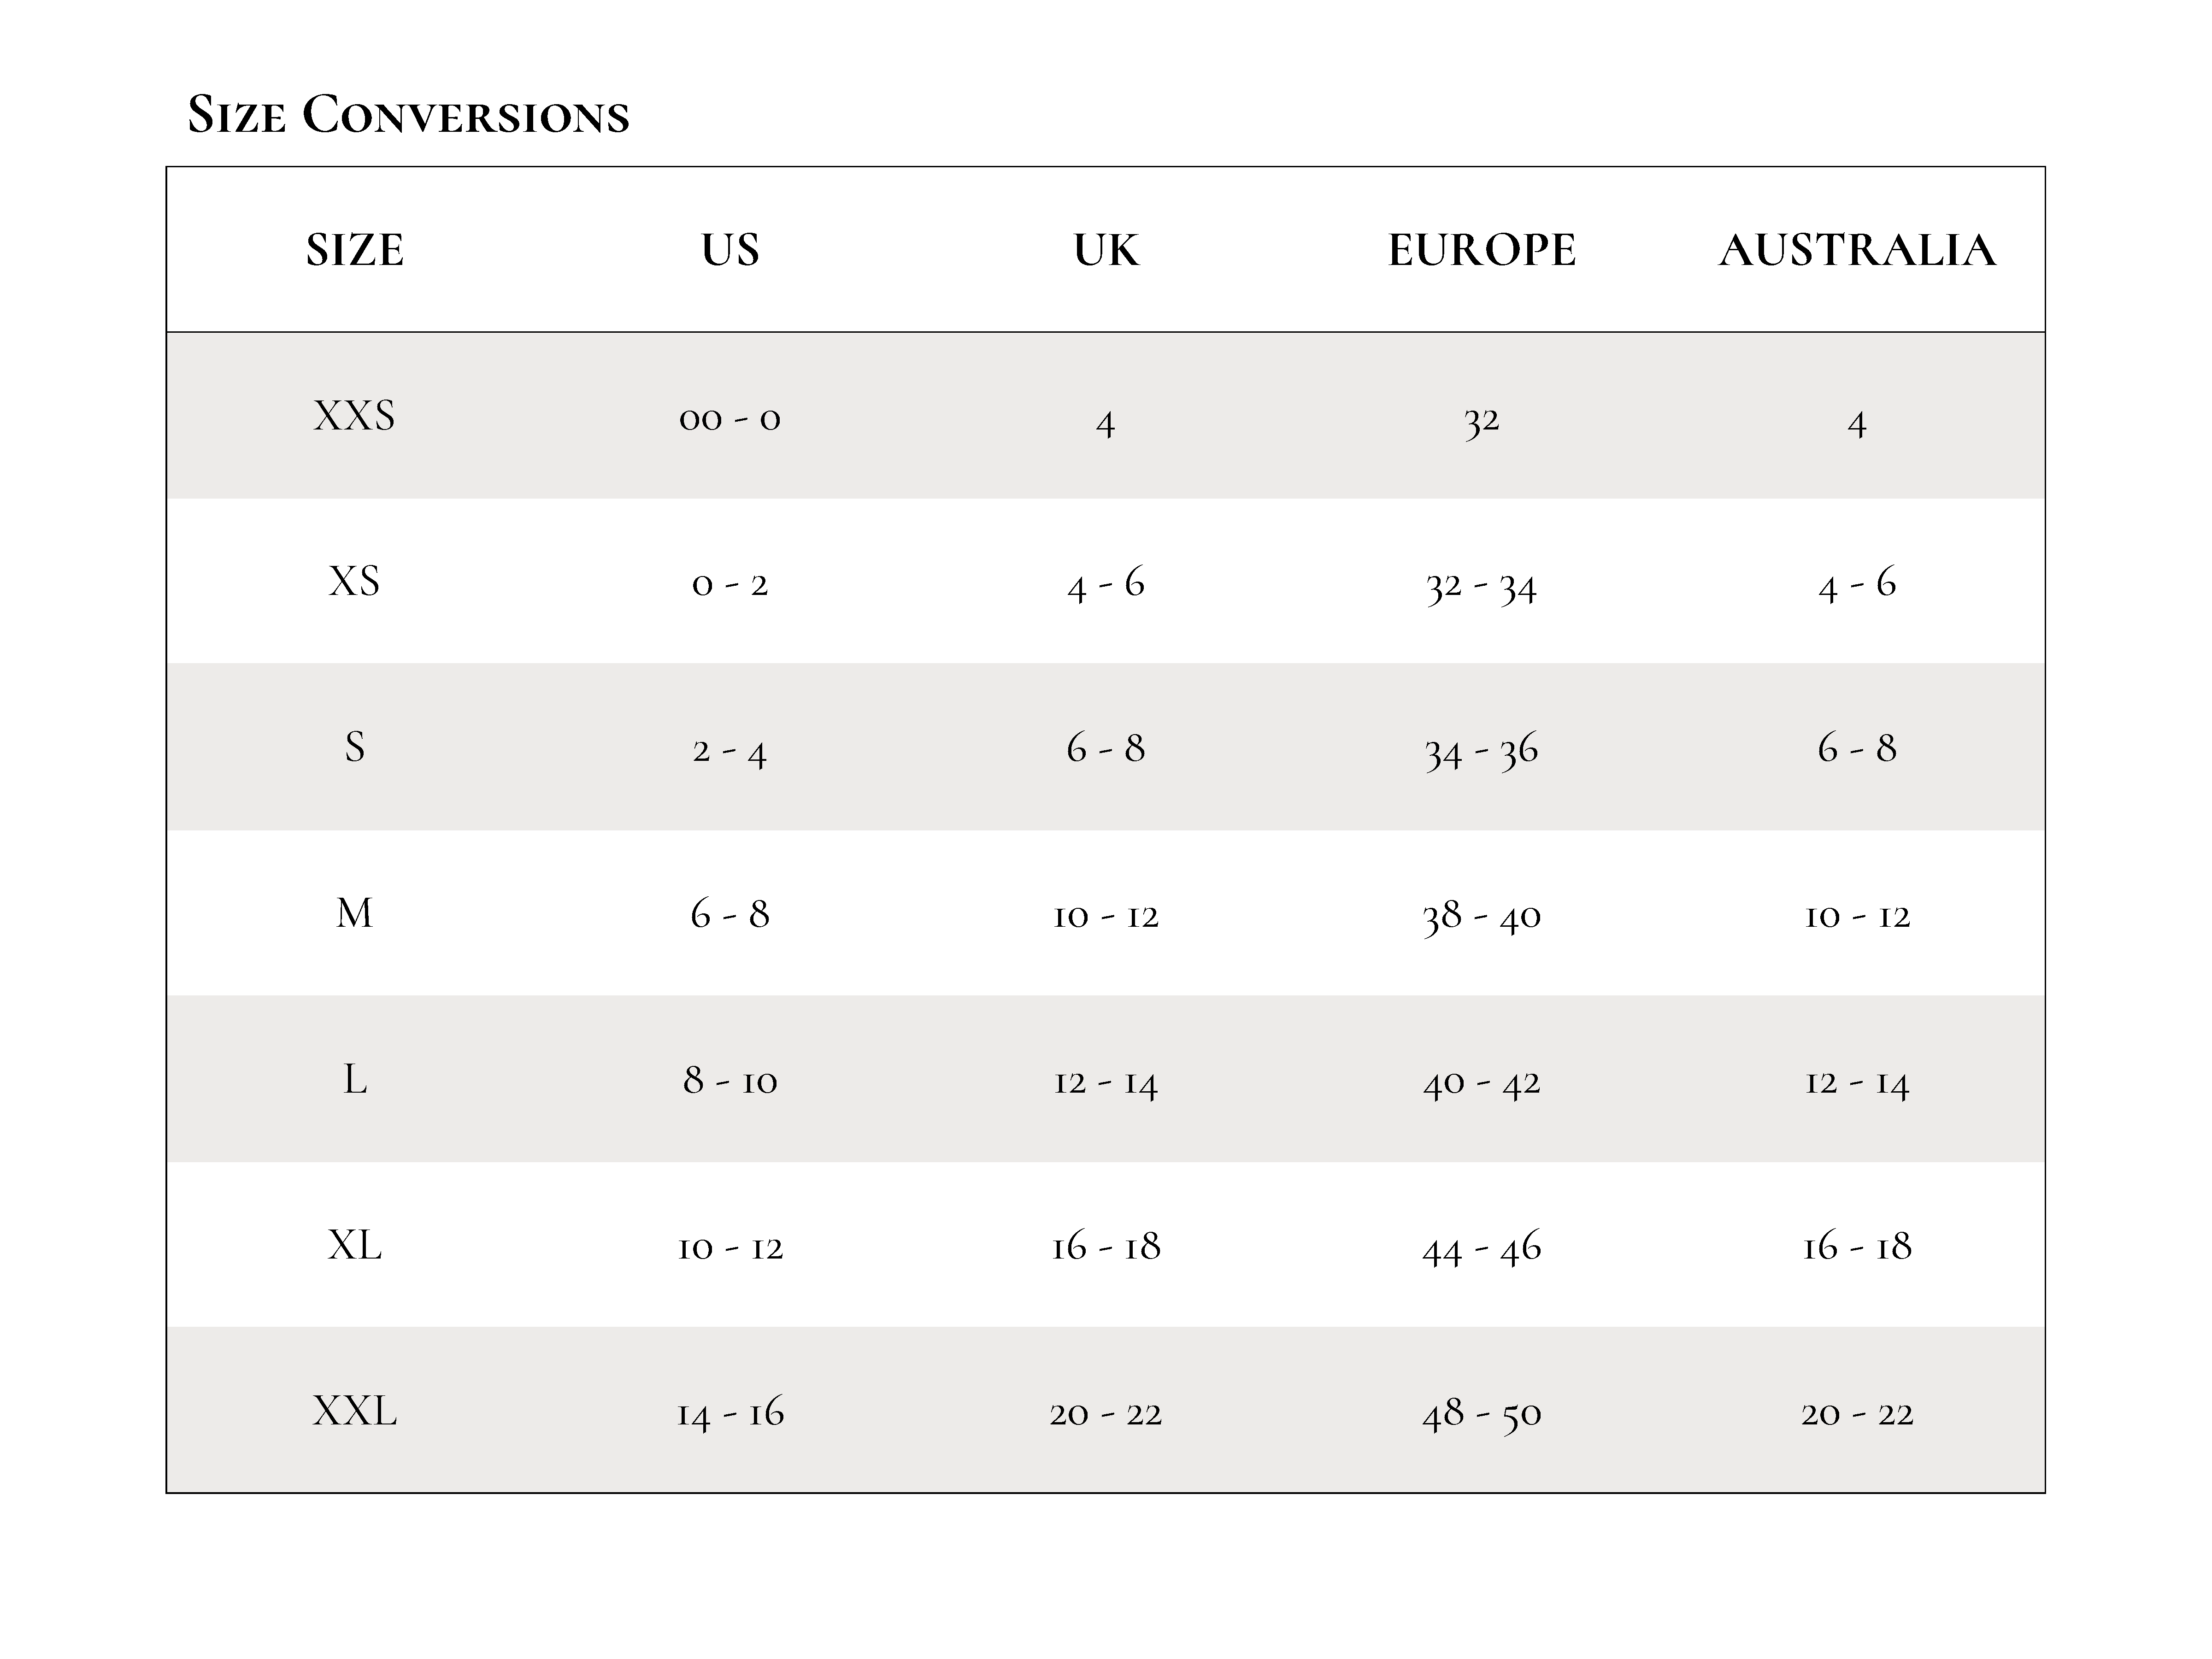Select US value 14 - 16
The height and width of the screenshot is (1659, 2212).
pyautogui.click(x=730, y=1414)
